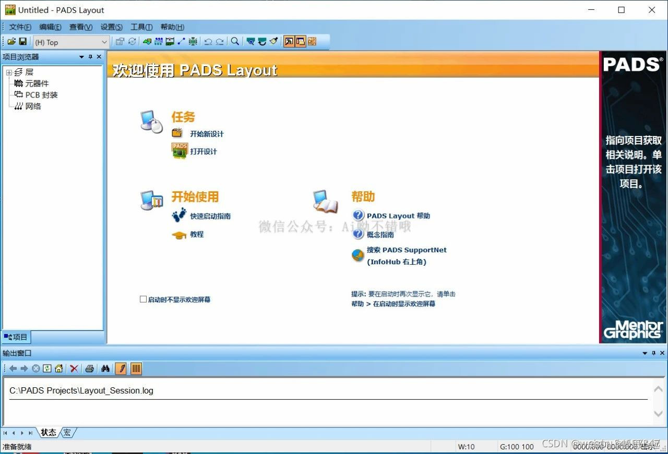668x454 pixels.
Task: Click the print icon in the output window
Action: [x=89, y=369]
